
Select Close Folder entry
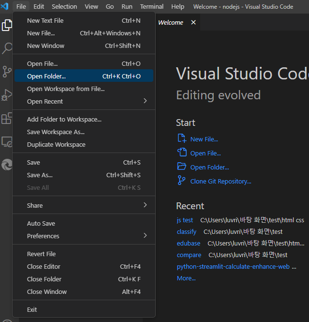[x=84, y=279]
